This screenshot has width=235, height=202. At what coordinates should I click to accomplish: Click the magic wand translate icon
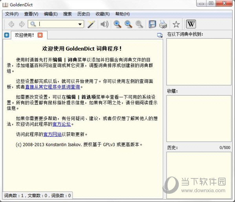click(x=91, y=24)
